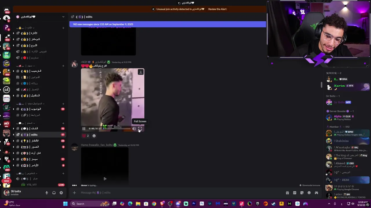This screenshot has width=371, height=208.
Task: Open File Explorer from taskbar
Action: pos(138,204)
